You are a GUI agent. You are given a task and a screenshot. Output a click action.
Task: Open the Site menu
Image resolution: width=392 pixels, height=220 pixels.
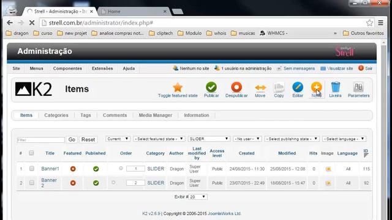click(x=17, y=68)
